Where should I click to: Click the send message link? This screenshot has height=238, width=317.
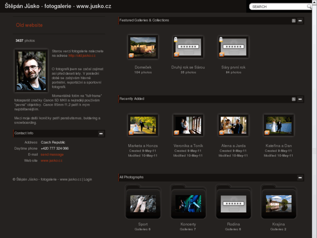click(52, 155)
